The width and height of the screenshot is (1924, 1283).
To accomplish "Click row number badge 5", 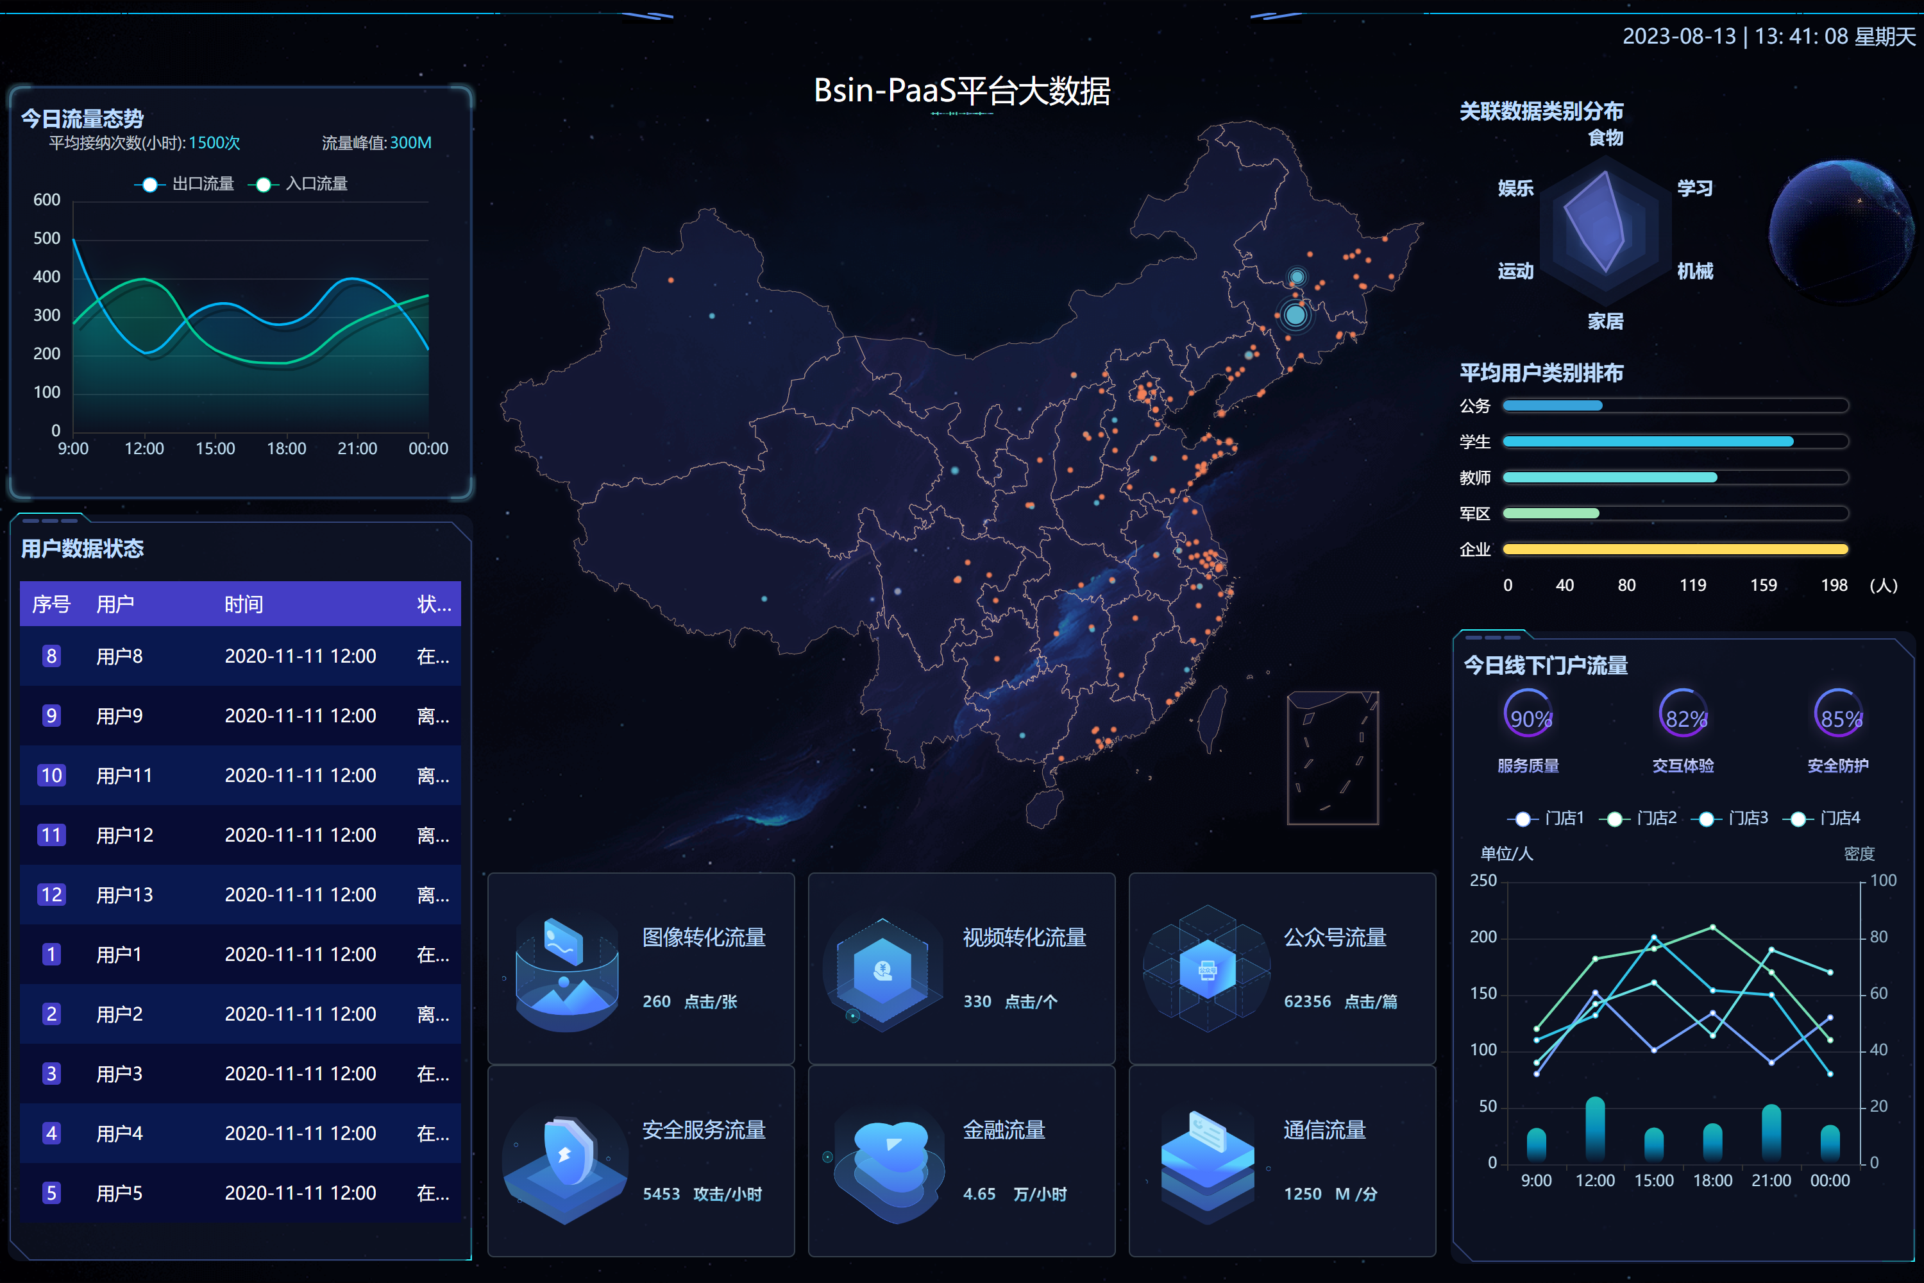I will 51,1193.
